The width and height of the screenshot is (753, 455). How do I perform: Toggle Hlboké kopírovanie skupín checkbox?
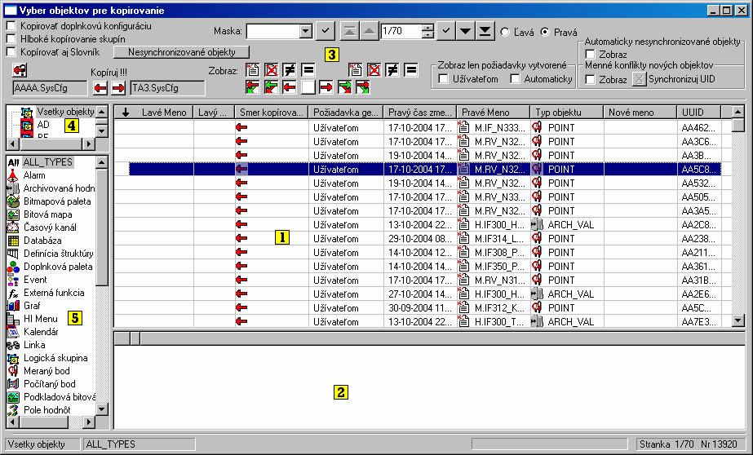pos(11,39)
